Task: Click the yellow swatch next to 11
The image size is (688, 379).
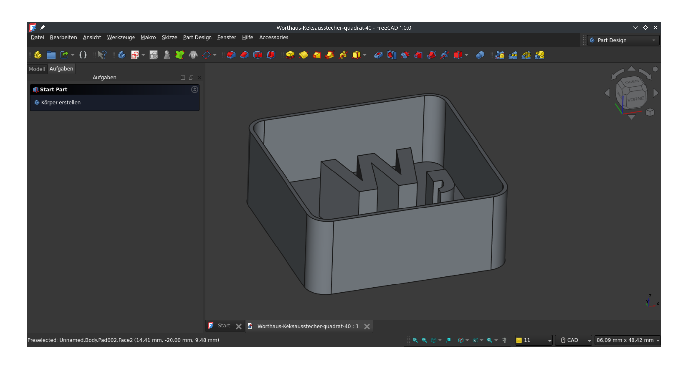Action: click(519, 340)
